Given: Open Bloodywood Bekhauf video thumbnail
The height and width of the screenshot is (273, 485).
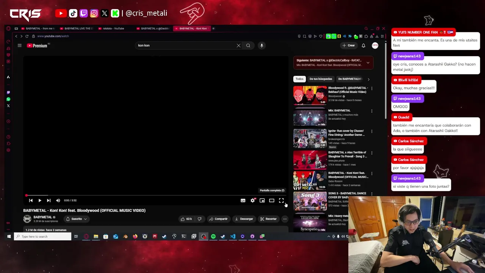Looking at the screenshot, I should pyautogui.click(x=310, y=95).
